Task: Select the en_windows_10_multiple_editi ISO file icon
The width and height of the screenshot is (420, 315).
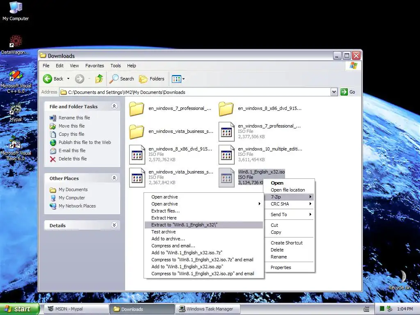Action: 226,155
